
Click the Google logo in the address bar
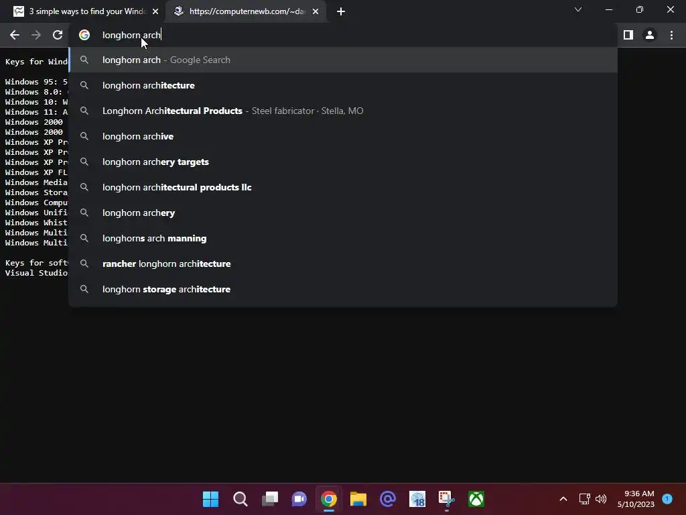tap(84, 35)
